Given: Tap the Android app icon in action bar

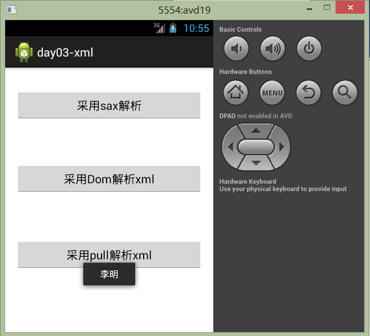Looking at the screenshot, I should click(x=24, y=52).
